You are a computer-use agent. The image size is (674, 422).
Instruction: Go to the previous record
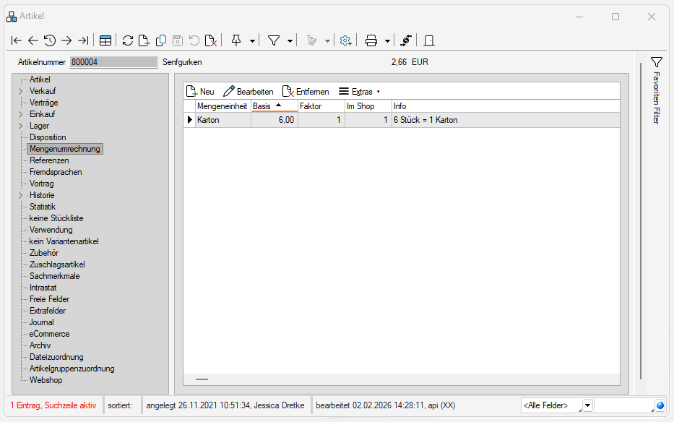click(33, 40)
